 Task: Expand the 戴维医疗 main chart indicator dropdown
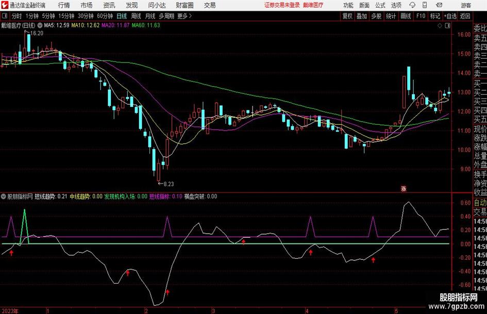[40, 25]
